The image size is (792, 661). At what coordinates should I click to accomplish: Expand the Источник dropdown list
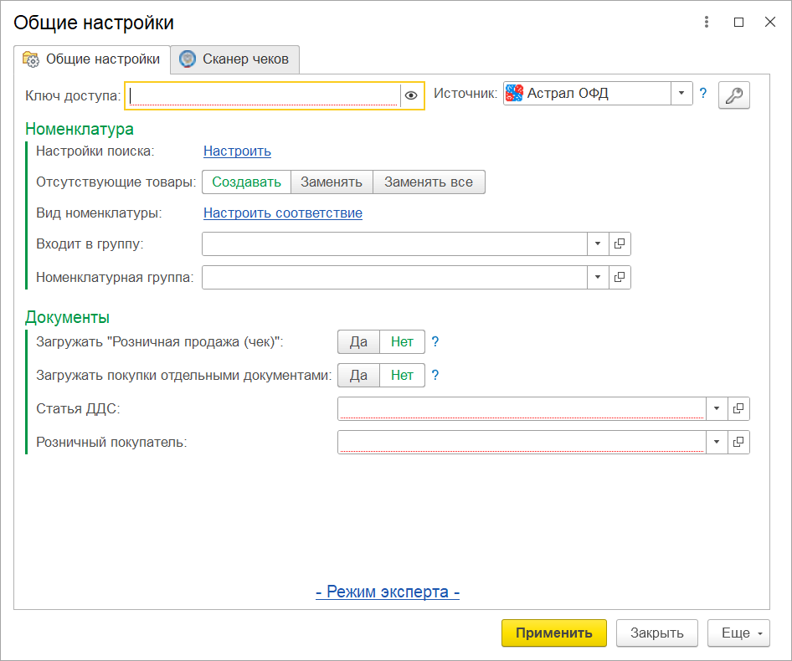pos(681,94)
